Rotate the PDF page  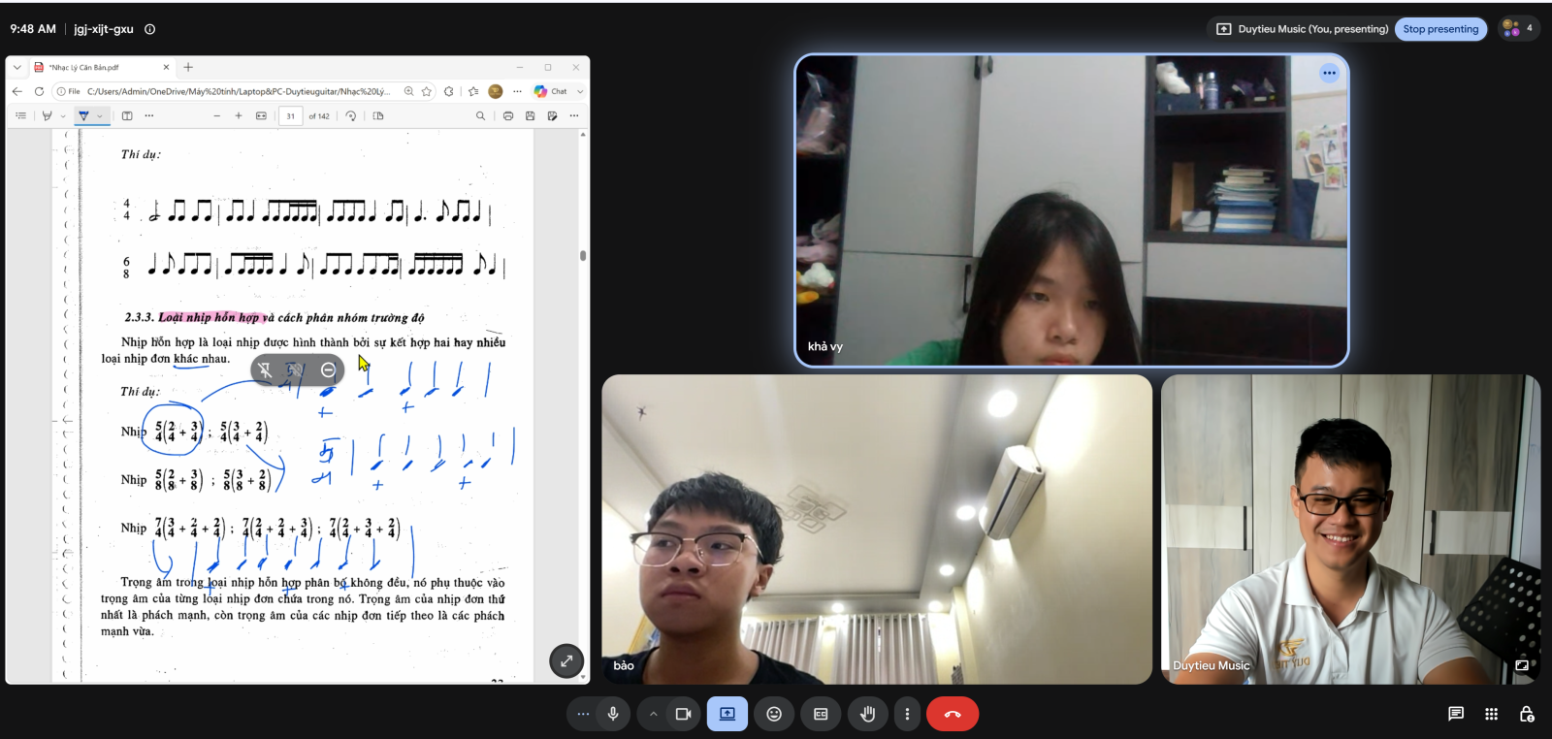pos(351,115)
